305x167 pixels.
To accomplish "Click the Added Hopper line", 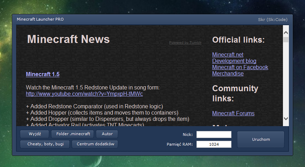I will click(102, 113).
